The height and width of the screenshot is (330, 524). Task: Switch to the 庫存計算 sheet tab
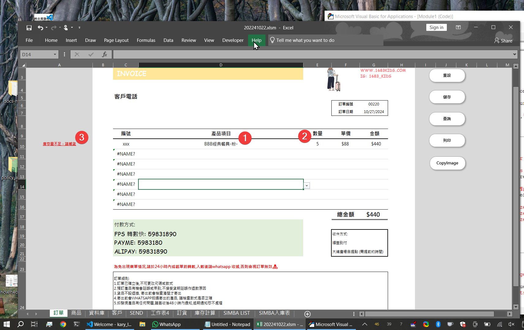click(205, 313)
